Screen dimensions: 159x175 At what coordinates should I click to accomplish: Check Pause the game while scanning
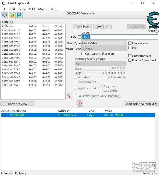(x=75, y=96)
